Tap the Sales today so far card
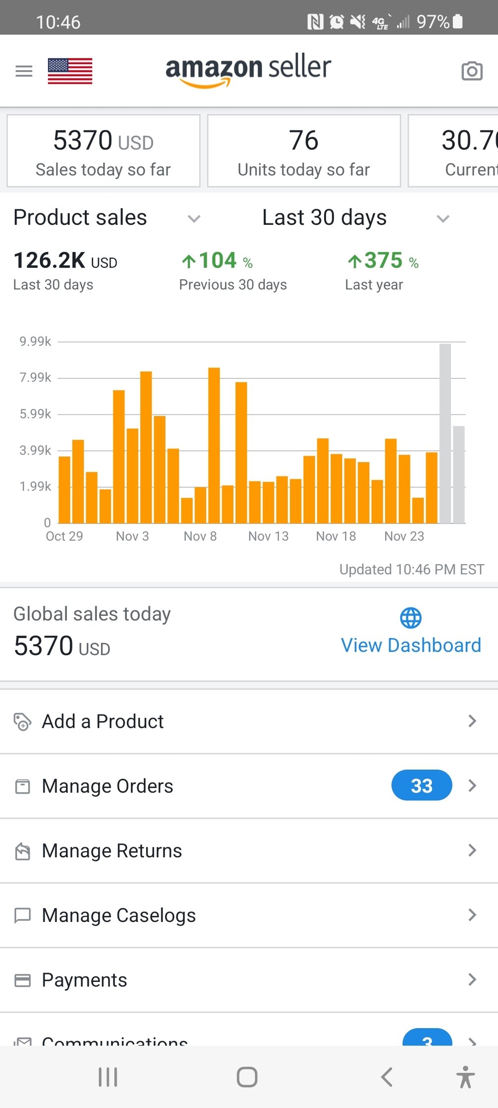The height and width of the screenshot is (1108, 498). click(x=103, y=151)
